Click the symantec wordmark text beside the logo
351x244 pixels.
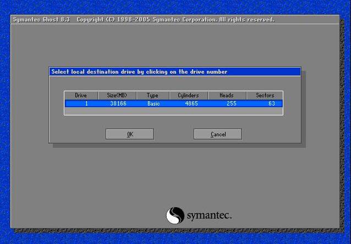click(208, 215)
